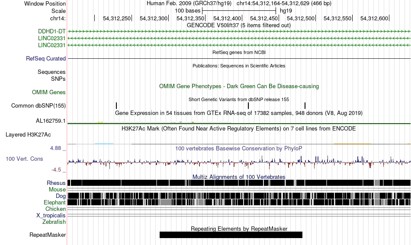Select the first LINC02331 gene label
The height and width of the screenshot is (245, 411).
(51, 38)
